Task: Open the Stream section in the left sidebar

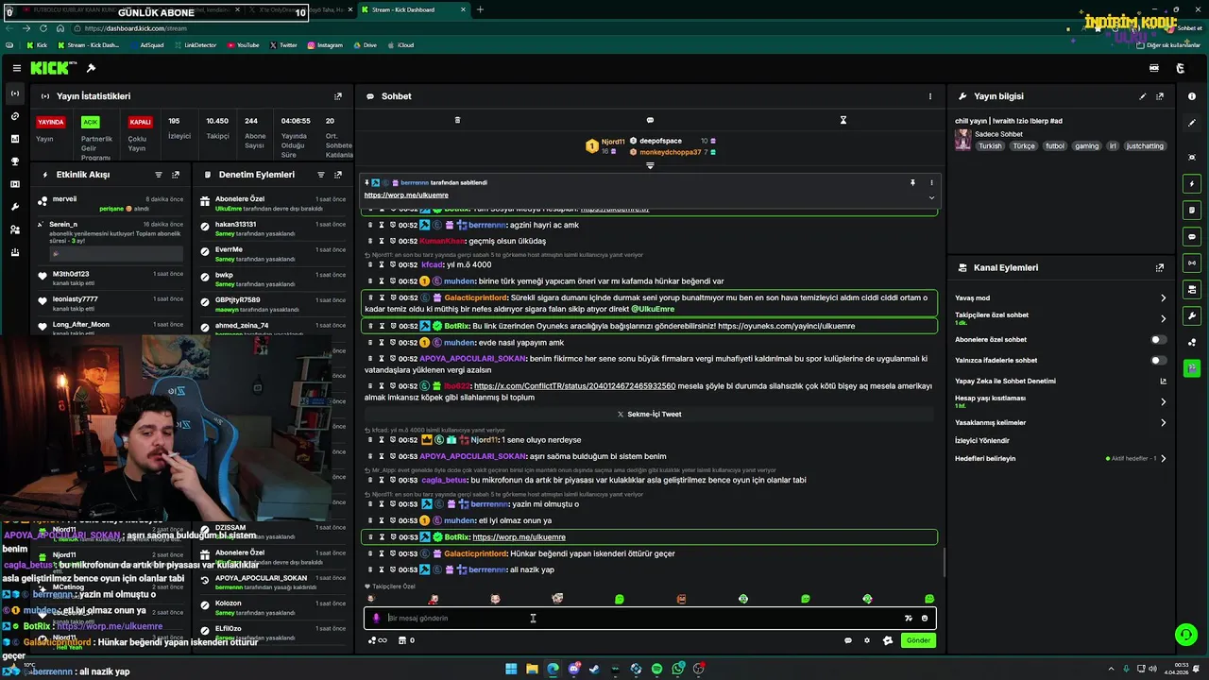Action: (x=14, y=93)
